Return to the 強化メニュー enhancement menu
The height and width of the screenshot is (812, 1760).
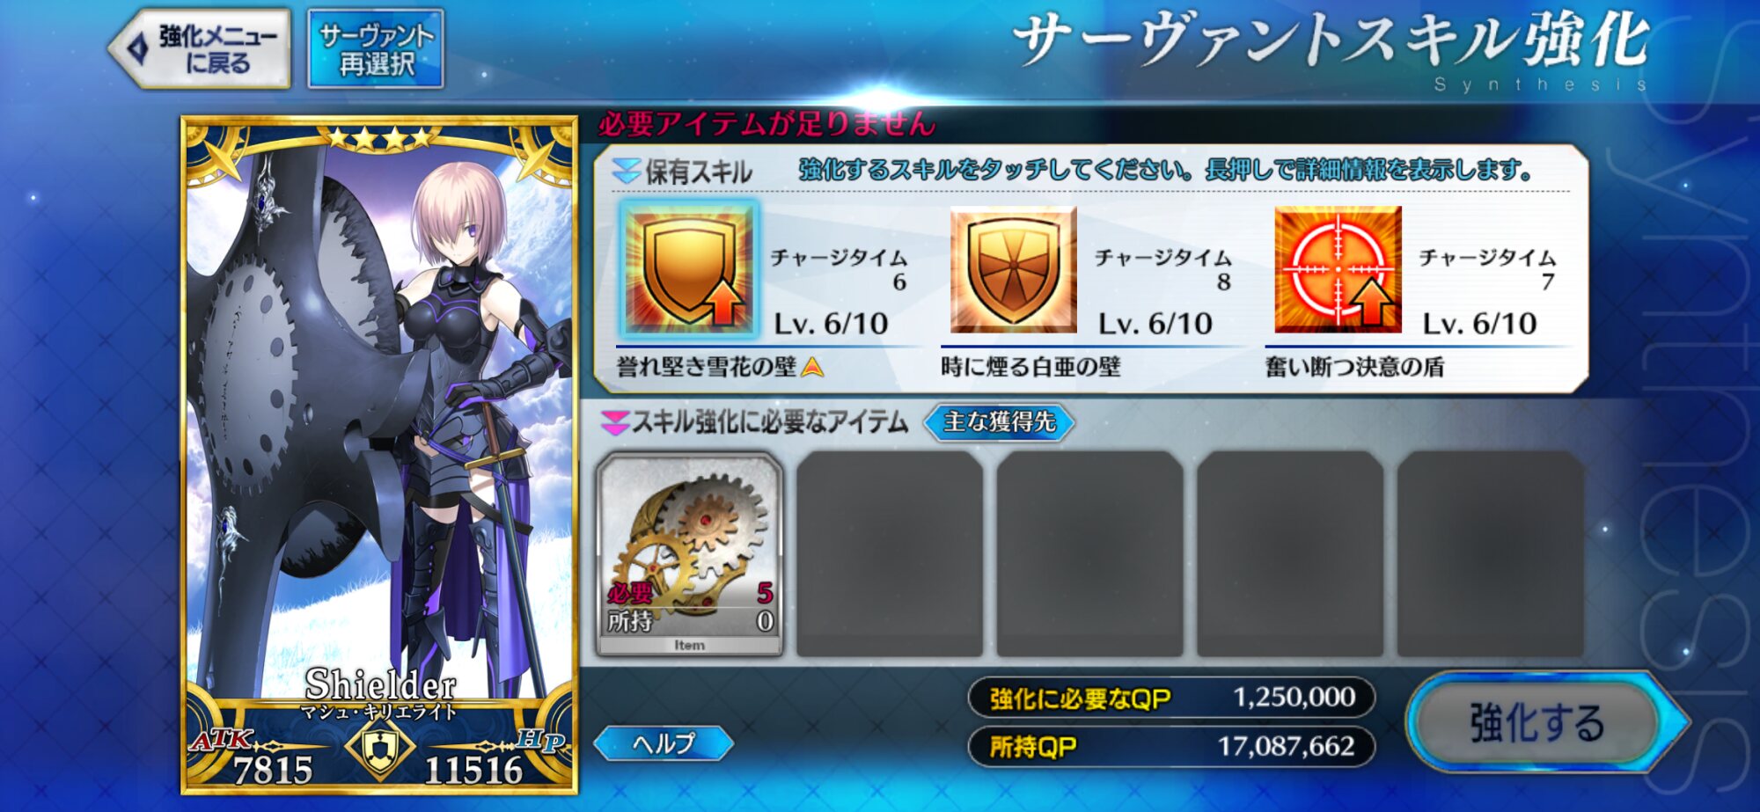point(200,48)
